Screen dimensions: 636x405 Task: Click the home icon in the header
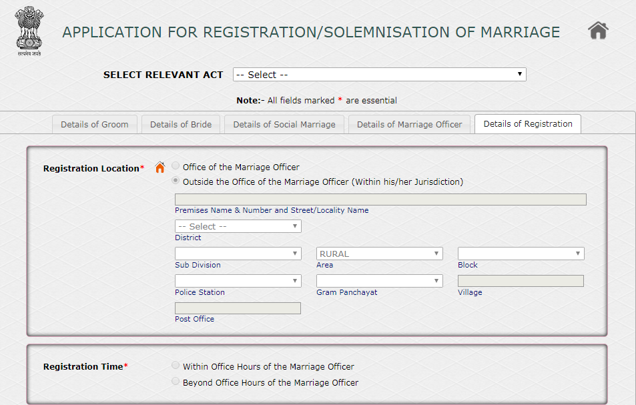point(598,29)
